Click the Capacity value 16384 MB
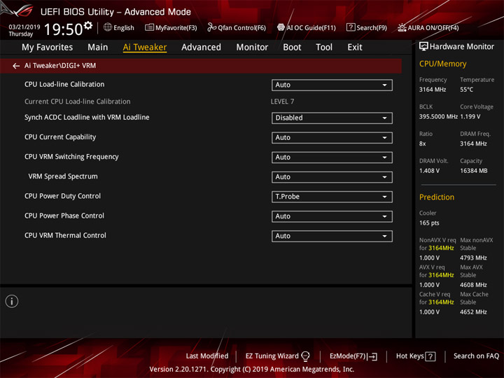Image resolution: width=504 pixels, height=378 pixels. tap(473, 171)
